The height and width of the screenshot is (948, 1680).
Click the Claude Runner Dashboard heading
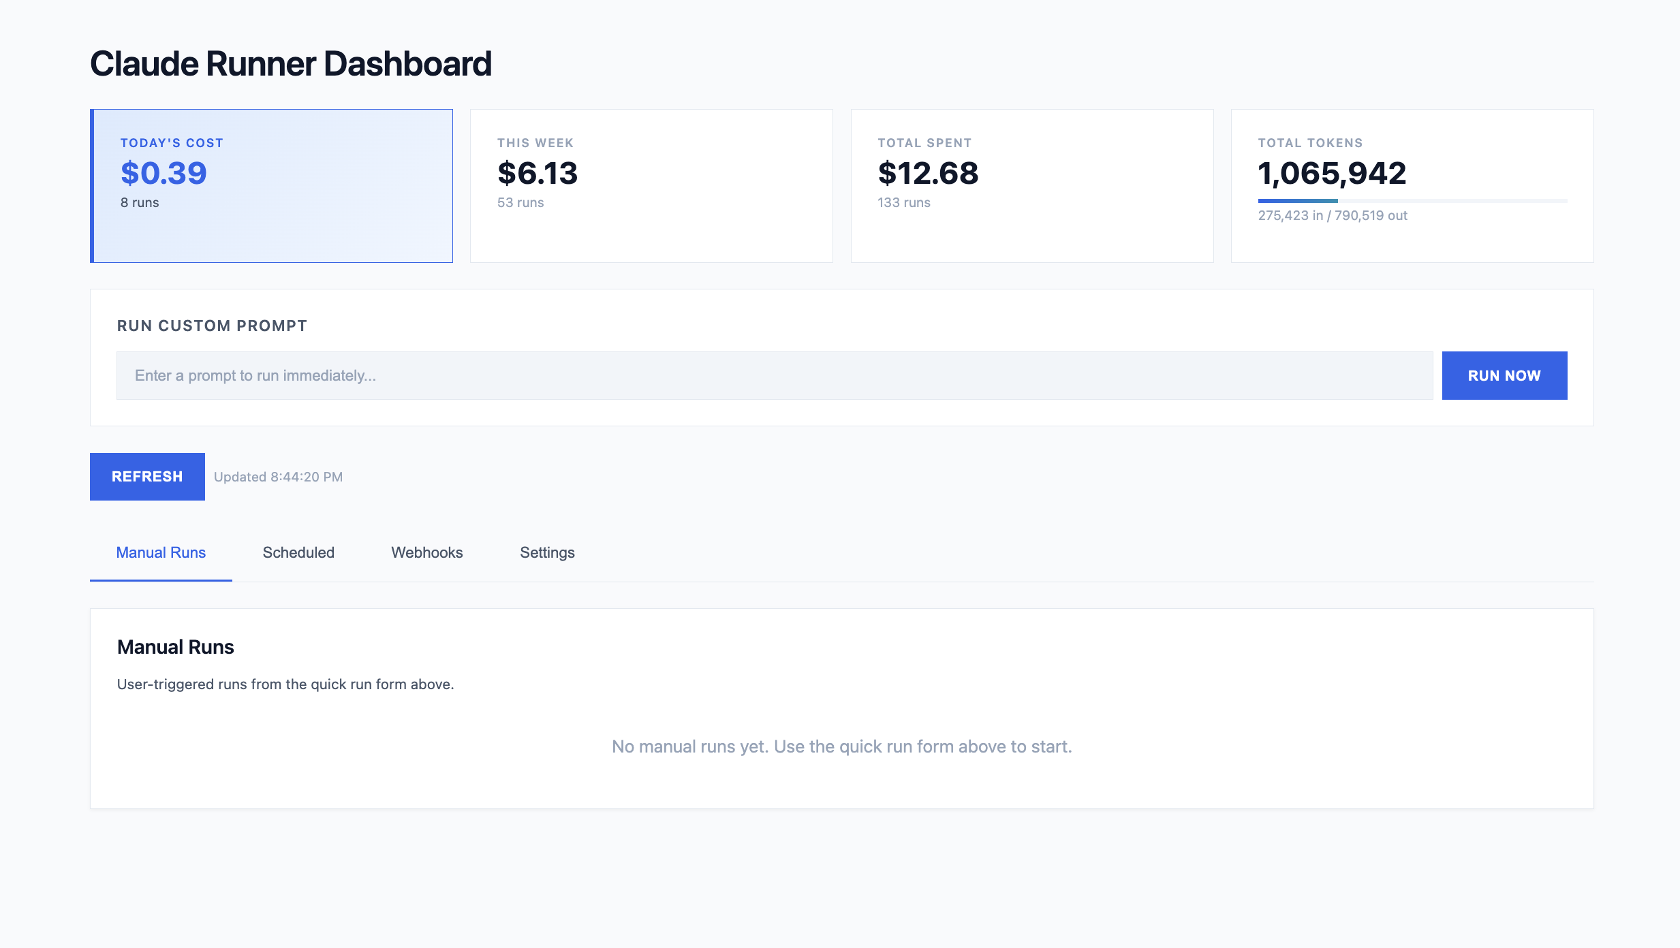click(291, 63)
